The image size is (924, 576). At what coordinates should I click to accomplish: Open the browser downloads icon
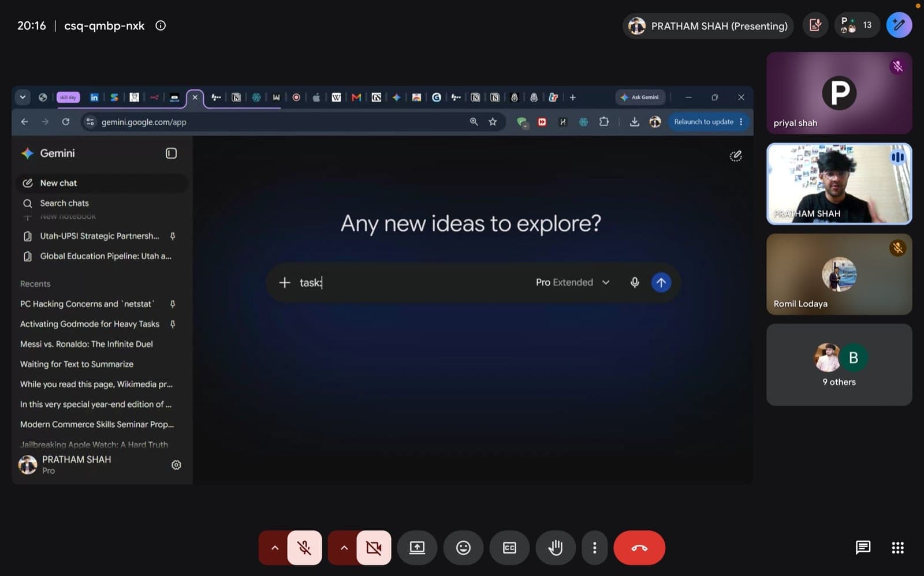[x=634, y=122]
